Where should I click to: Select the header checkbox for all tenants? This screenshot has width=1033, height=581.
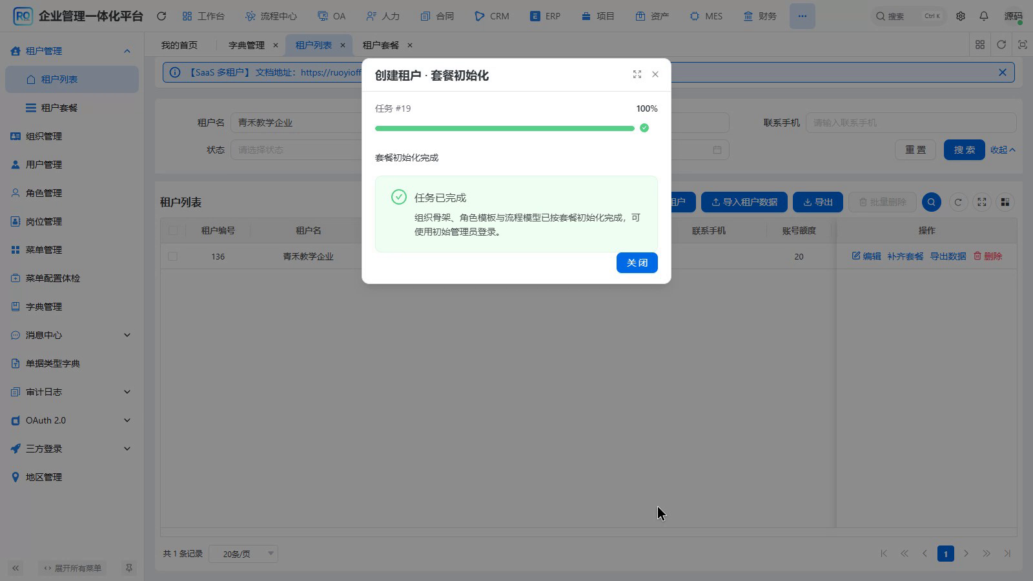[x=173, y=230]
